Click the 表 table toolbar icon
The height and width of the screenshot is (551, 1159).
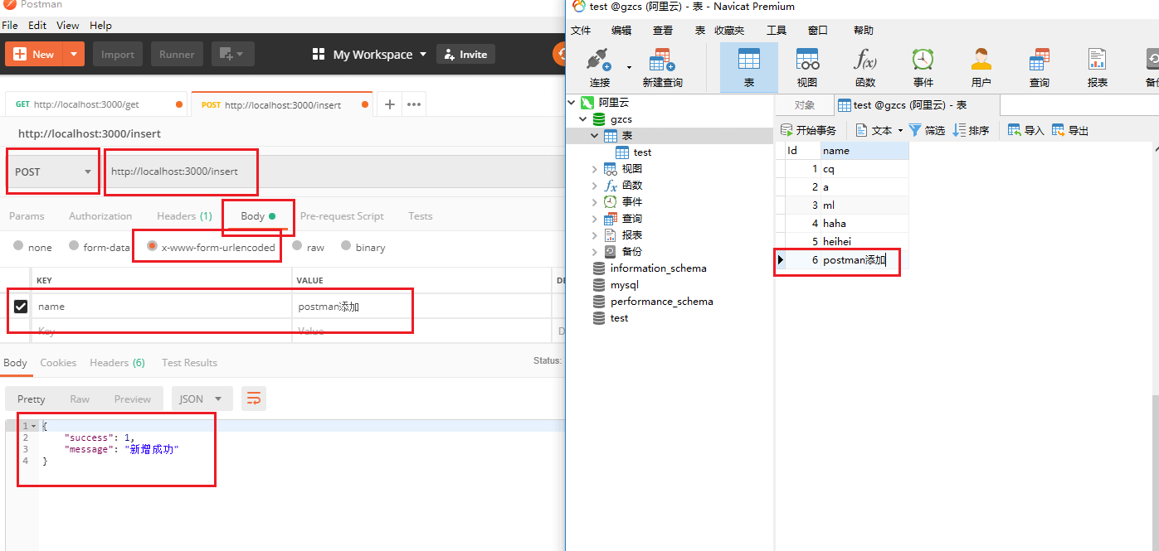tap(748, 68)
